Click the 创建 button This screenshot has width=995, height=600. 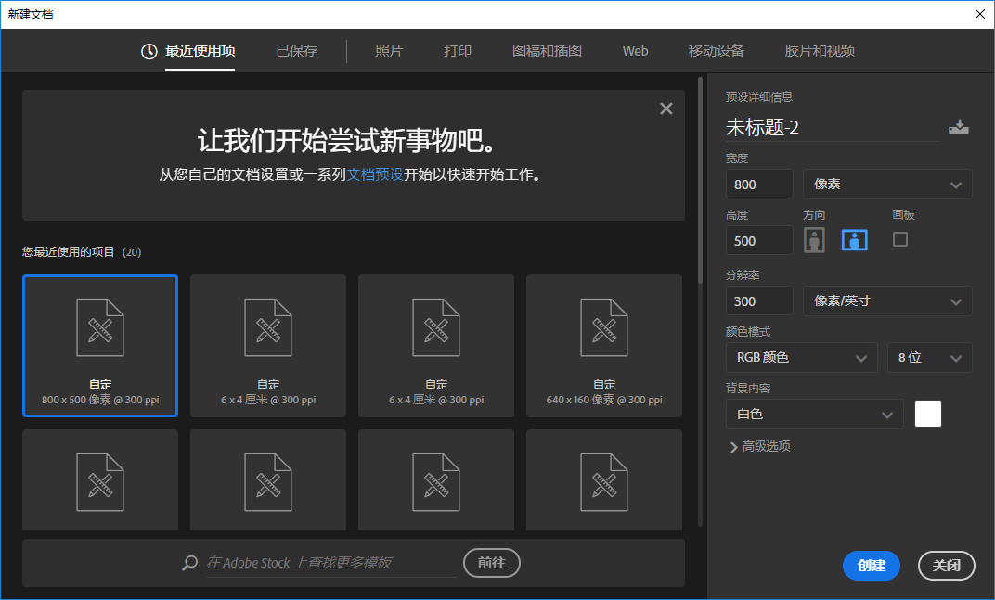coord(871,566)
